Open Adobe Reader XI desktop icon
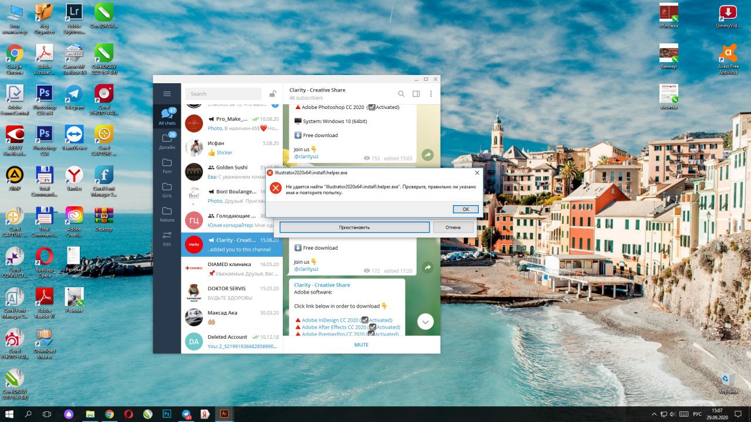This screenshot has width=751, height=422. click(45, 304)
